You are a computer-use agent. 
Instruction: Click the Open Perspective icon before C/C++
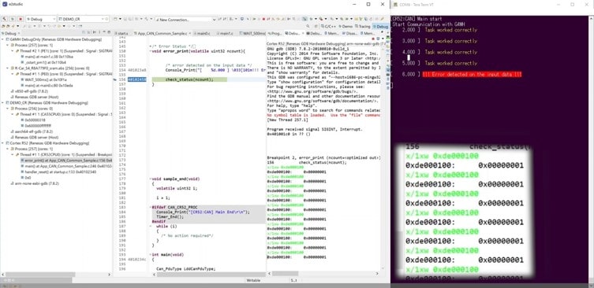(x=317, y=26)
